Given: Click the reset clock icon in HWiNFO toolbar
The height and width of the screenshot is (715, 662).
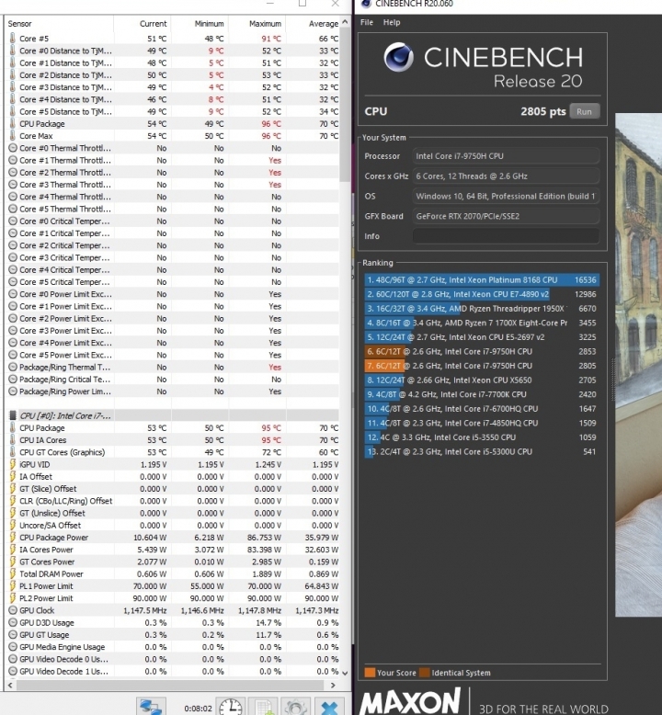Looking at the screenshot, I should tap(231, 708).
